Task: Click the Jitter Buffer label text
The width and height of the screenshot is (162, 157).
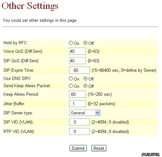Action: [x=14, y=104]
